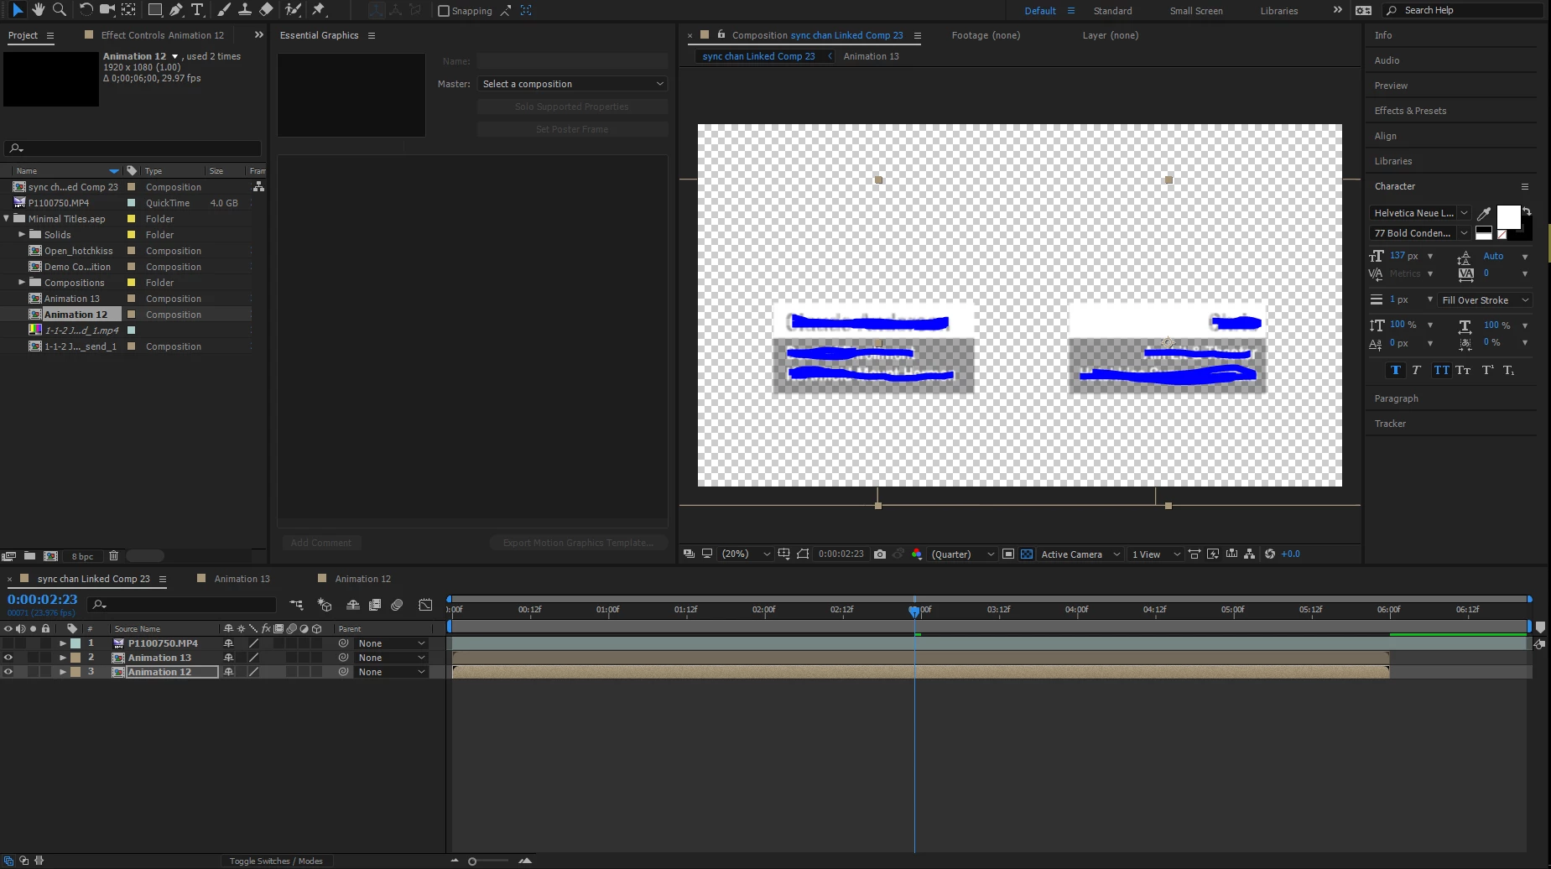1551x869 pixels.
Task: Choose the Standard workspace
Action: 1112,11
